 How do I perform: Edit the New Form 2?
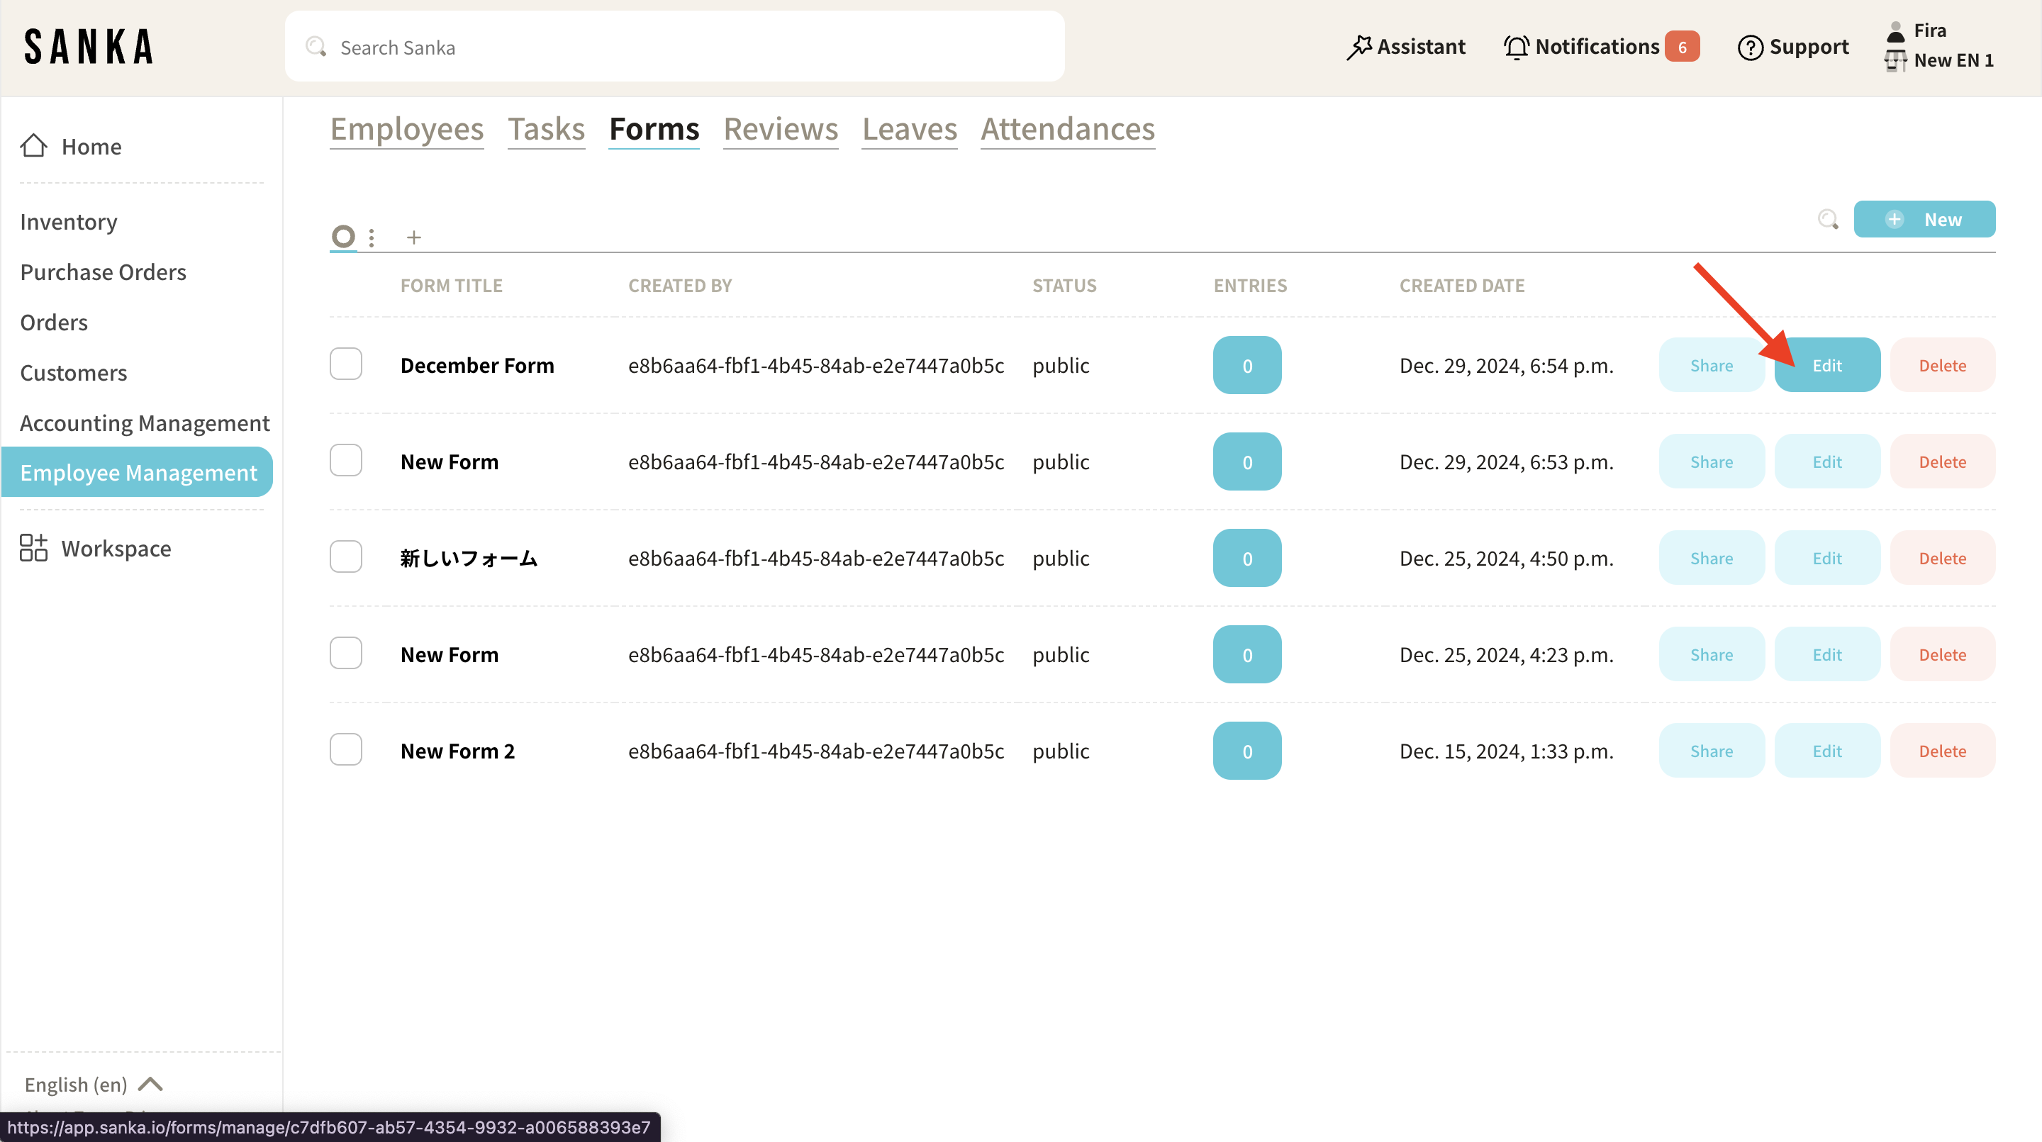[x=1826, y=751]
